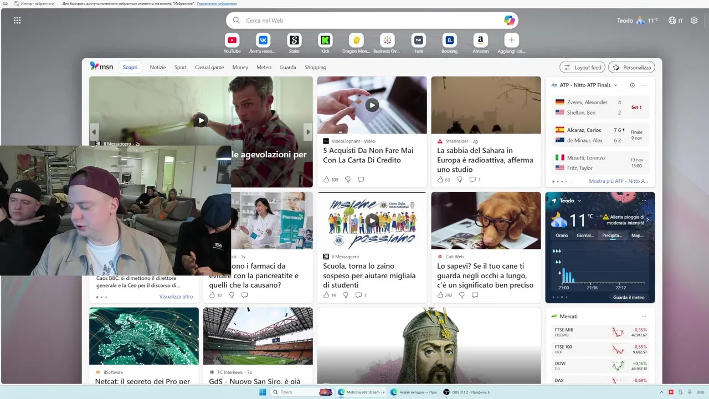The image size is (709, 399).
Task: Open page settings gear icon
Action: point(694,21)
